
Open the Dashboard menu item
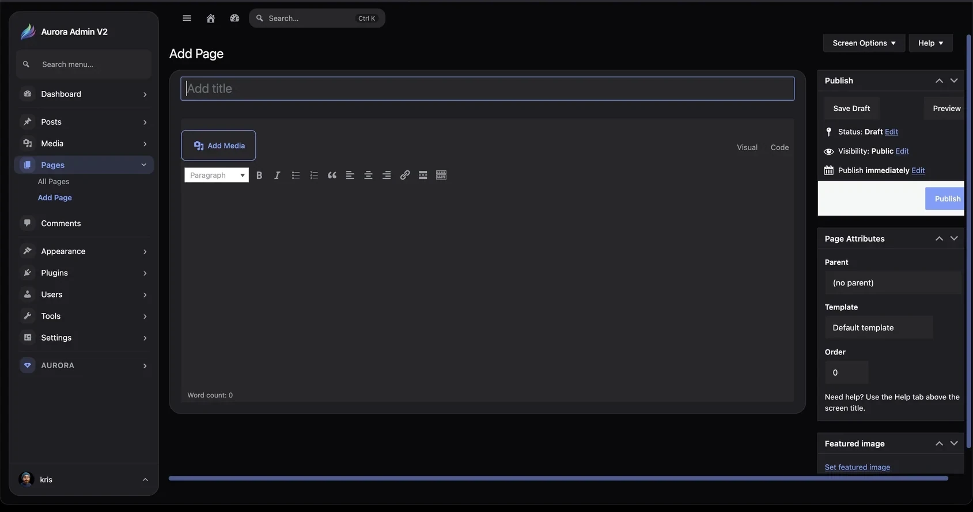click(x=84, y=94)
